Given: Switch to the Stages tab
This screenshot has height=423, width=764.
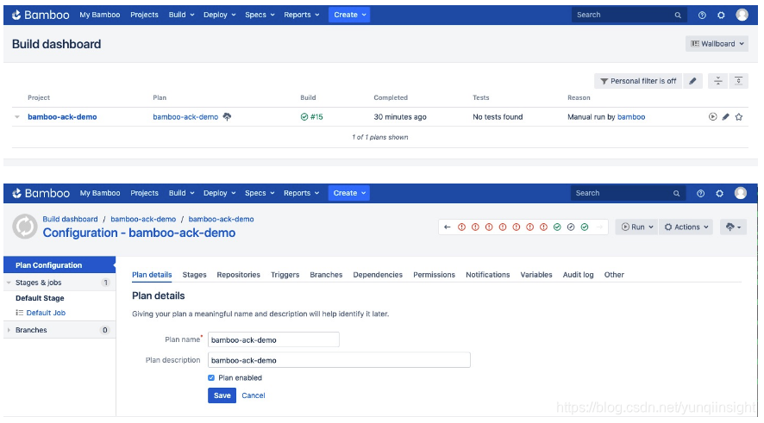Looking at the screenshot, I should [x=194, y=275].
